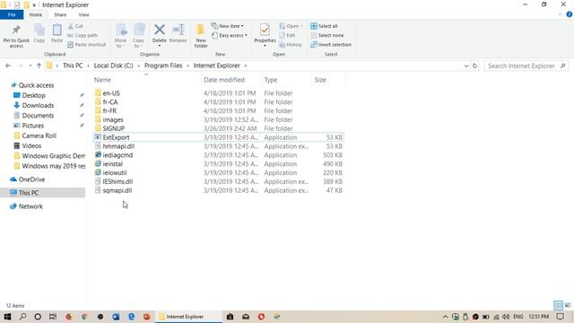Select the IEShims.dll file

click(x=117, y=181)
